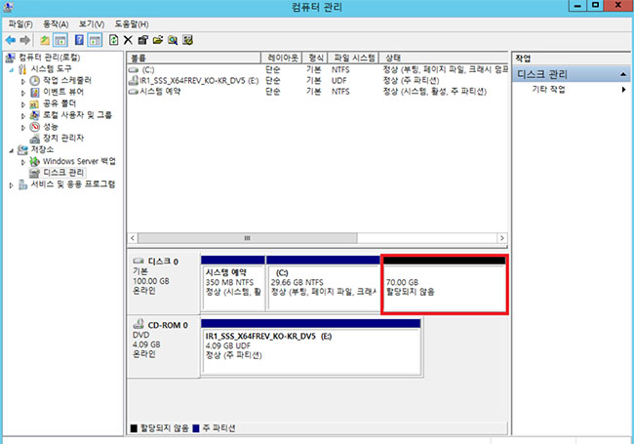This screenshot has height=444, width=634.
Task: Select the (C:) 29.66 GB NTFS partition
Action: point(323,283)
